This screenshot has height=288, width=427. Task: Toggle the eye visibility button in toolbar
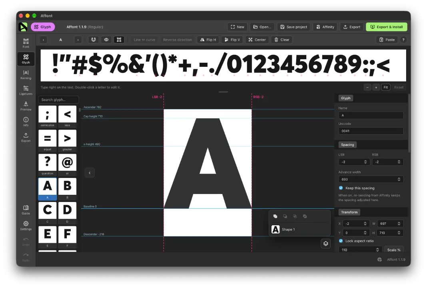coord(106,40)
